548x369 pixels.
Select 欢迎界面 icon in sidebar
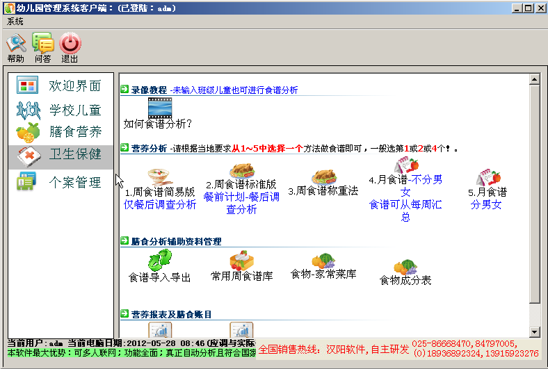tap(27, 85)
